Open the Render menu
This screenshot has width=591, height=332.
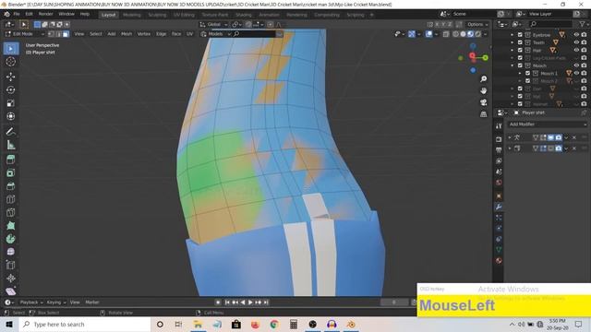(45, 14)
